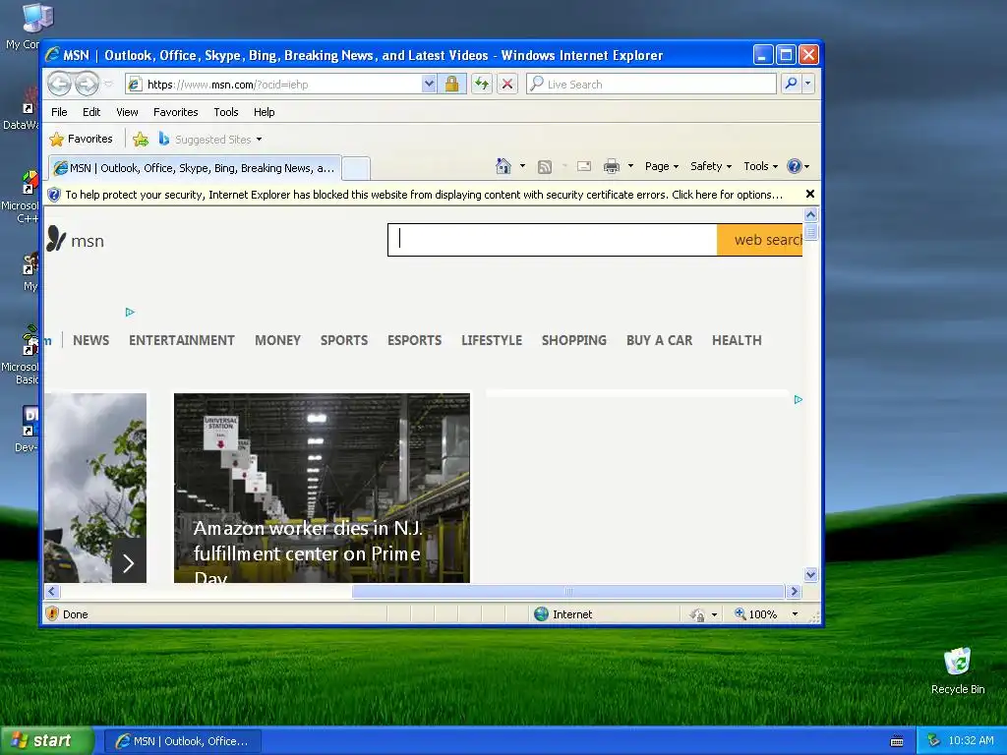Open the SHOPPING section link
Image resolution: width=1007 pixels, height=755 pixels.
[x=574, y=340]
